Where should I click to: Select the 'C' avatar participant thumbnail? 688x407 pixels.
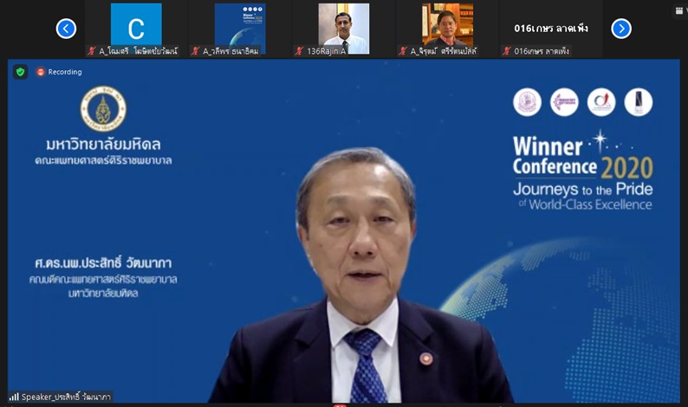[x=136, y=25]
